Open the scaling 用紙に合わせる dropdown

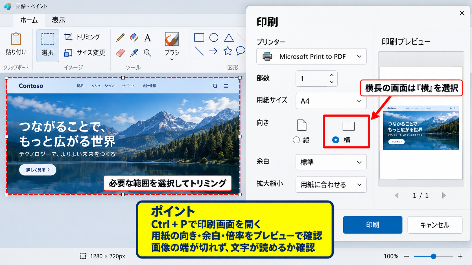click(x=331, y=184)
